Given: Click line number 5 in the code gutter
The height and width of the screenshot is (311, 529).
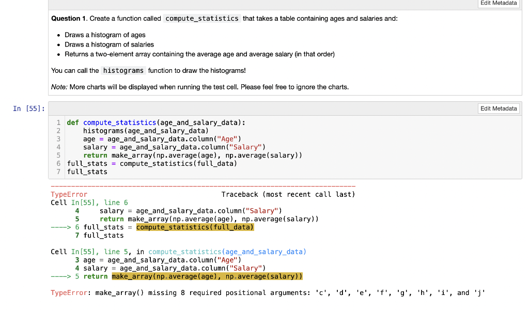Looking at the screenshot, I should point(58,155).
